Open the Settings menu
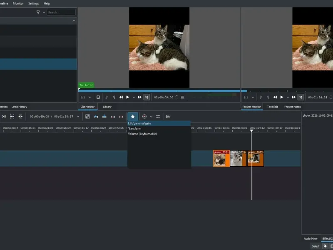 coord(34,3)
